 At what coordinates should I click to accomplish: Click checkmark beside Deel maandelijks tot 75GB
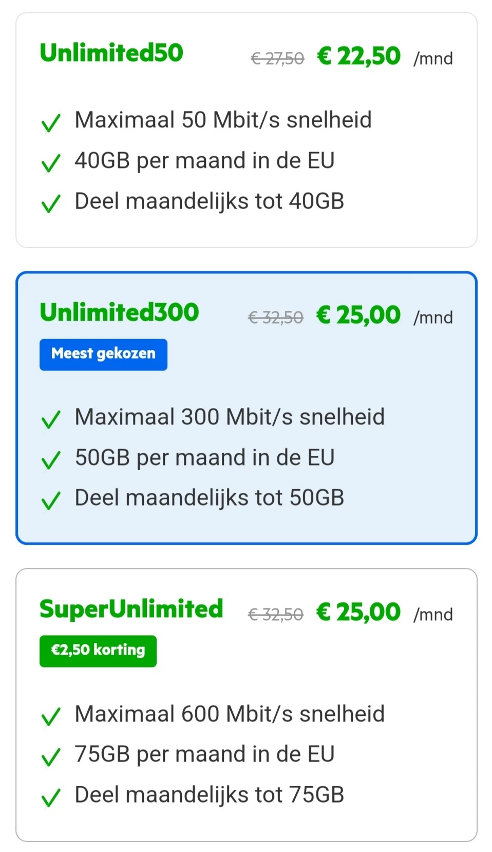pyautogui.click(x=51, y=798)
